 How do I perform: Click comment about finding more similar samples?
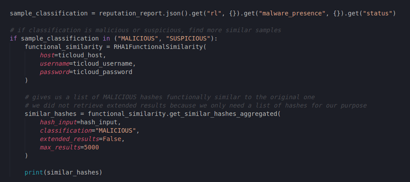[145, 30]
